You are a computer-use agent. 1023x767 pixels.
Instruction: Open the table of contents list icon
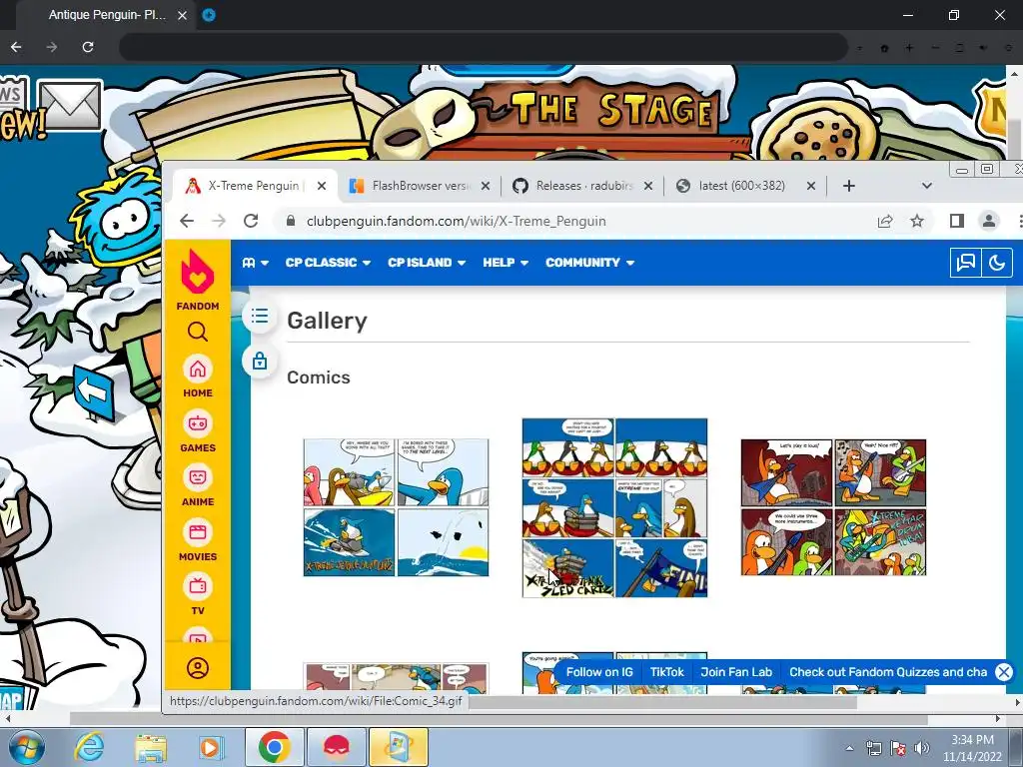point(260,317)
